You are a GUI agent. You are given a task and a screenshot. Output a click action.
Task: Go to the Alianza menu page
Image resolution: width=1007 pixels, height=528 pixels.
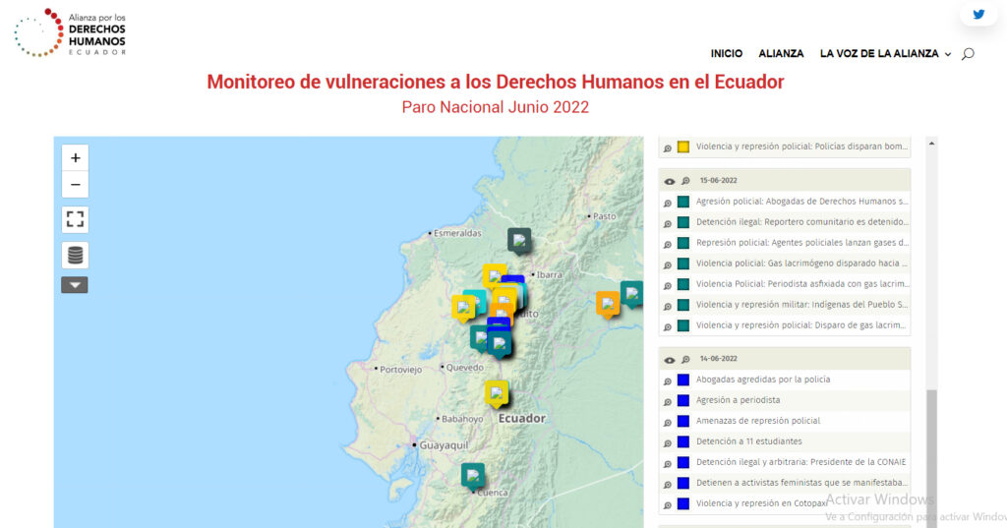781,54
